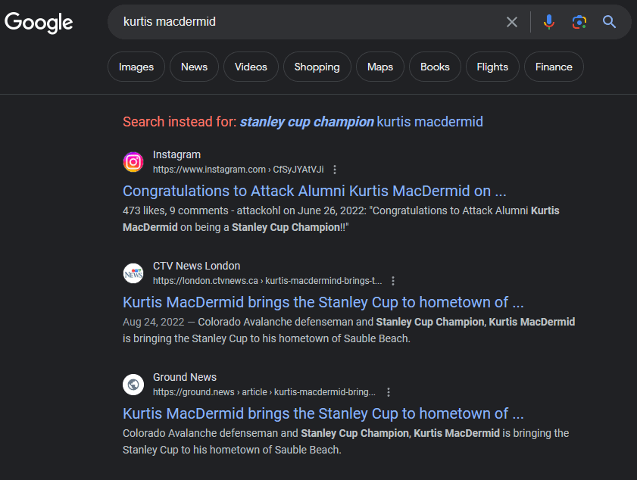
Task: Open more options for CTV News result
Action: 393,281
